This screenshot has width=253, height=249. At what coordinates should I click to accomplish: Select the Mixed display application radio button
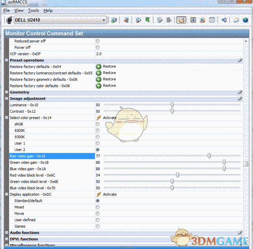[97, 207]
